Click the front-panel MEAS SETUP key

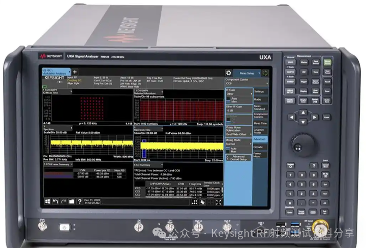290,91
